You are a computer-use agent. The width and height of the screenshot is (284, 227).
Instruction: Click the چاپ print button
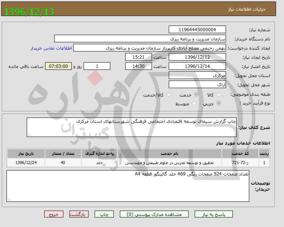coord(104,214)
